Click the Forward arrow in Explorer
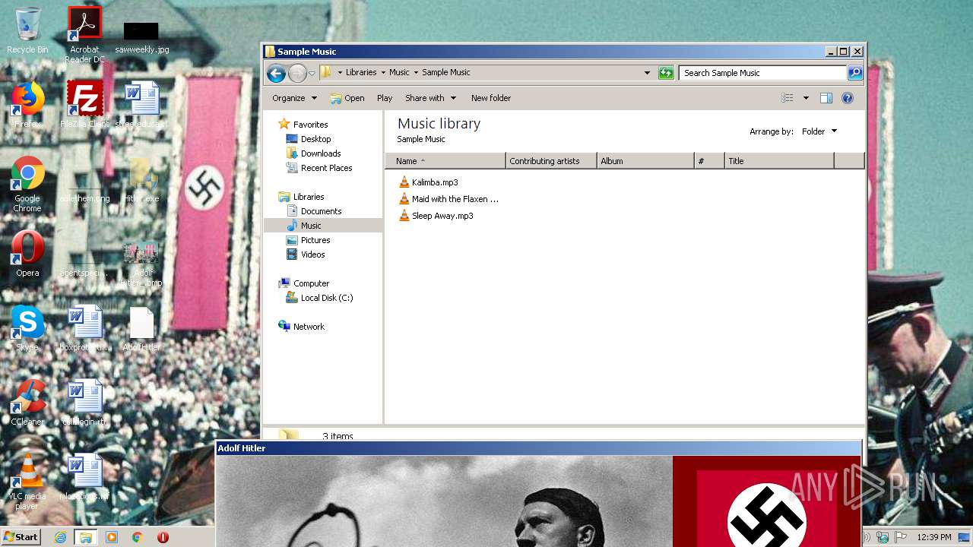 (297, 73)
